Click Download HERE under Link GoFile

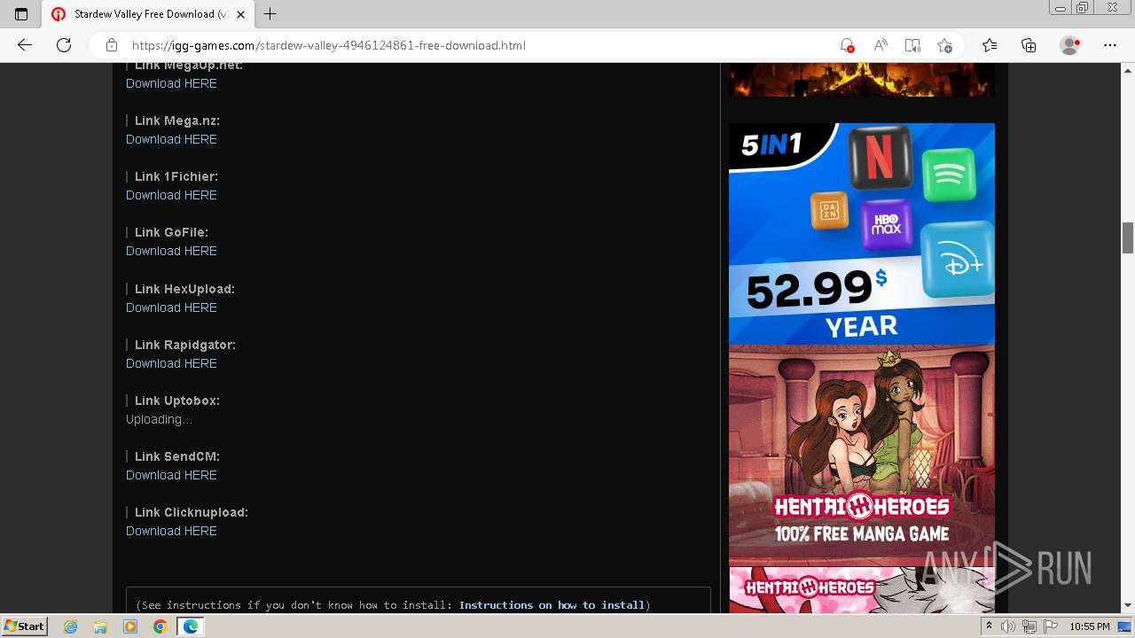pyautogui.click(x=171, y=251)
